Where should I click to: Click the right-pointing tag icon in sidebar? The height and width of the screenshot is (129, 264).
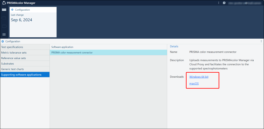click(x=4, y=26)
